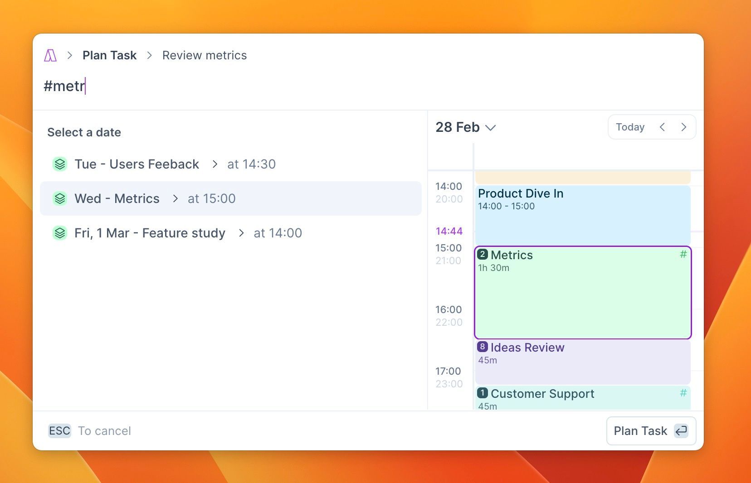Click number 1 badge on Customer Support
The height and width of the screenshot is (483, 751).
(x=483, y=393)
